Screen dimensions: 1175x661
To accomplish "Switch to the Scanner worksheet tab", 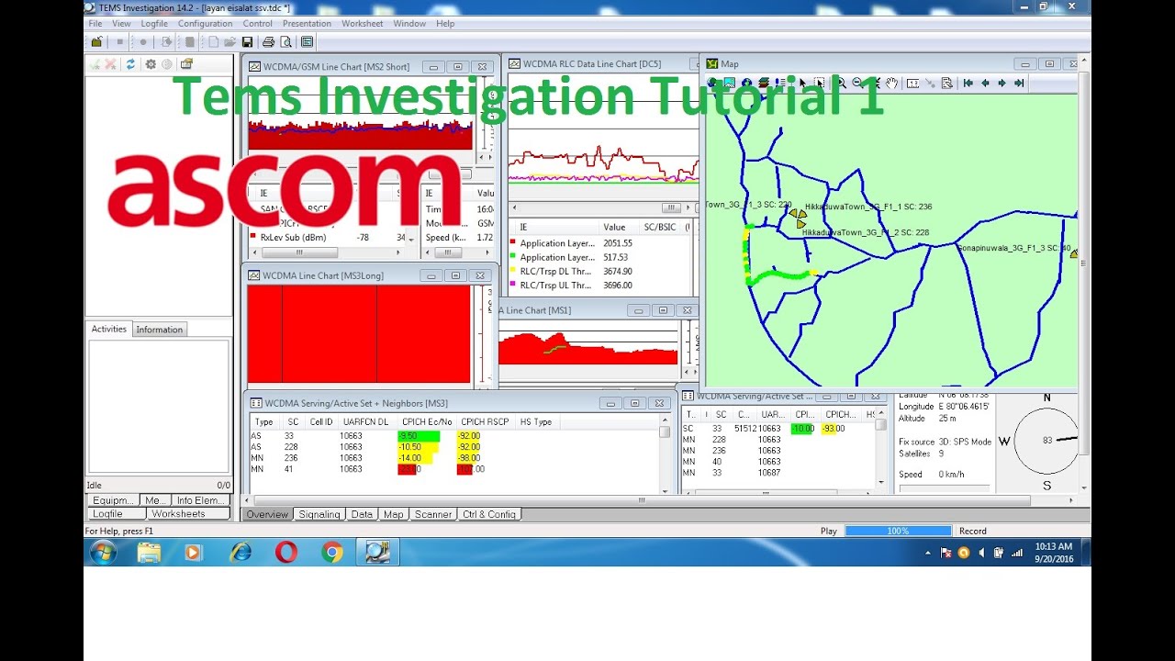I will tap(433, 514).
